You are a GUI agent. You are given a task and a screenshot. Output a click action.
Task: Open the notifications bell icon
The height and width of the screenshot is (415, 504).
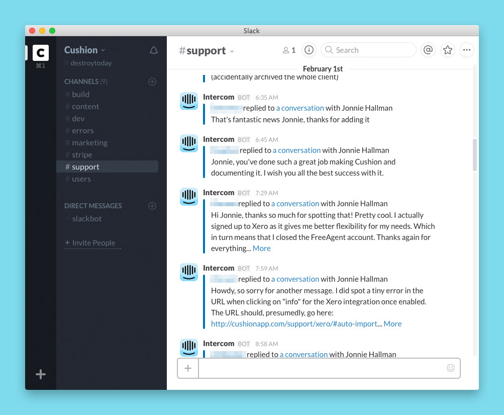click(x=154, y=50)
